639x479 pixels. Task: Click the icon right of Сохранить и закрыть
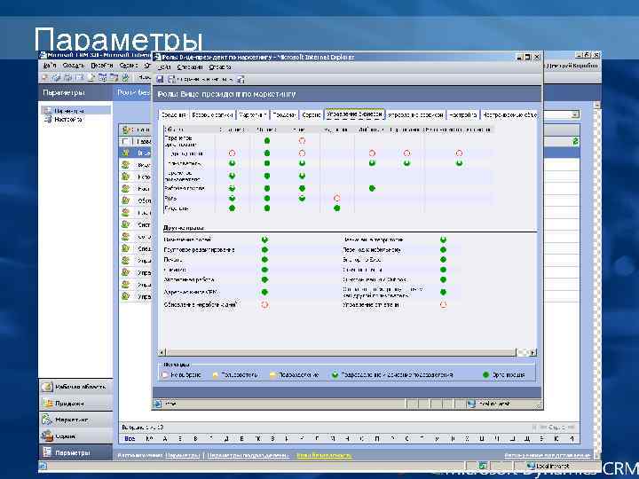tap(241, 79)
